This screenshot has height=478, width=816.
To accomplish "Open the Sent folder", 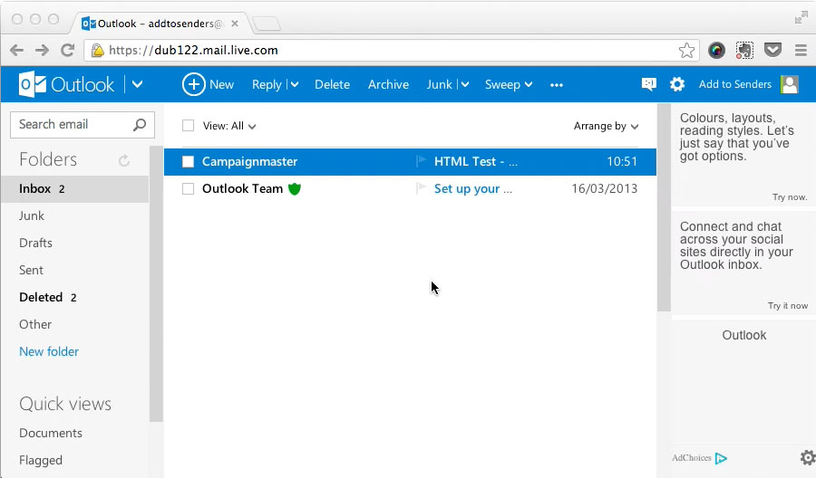I will point(31,270).
